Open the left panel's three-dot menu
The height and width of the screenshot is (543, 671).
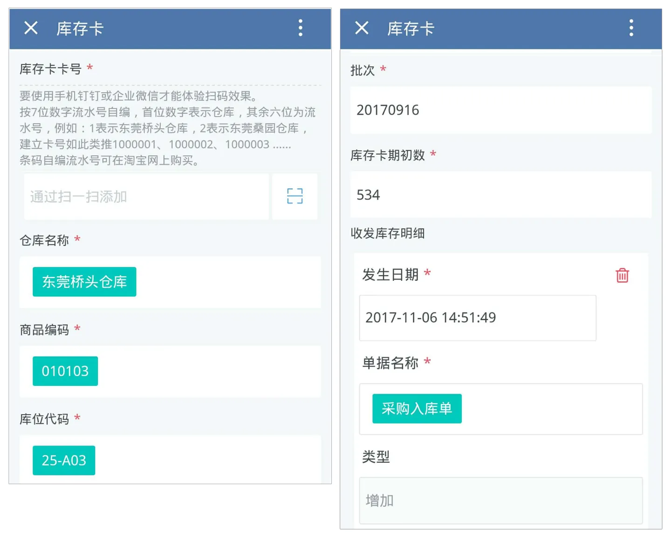pos(301,28)
